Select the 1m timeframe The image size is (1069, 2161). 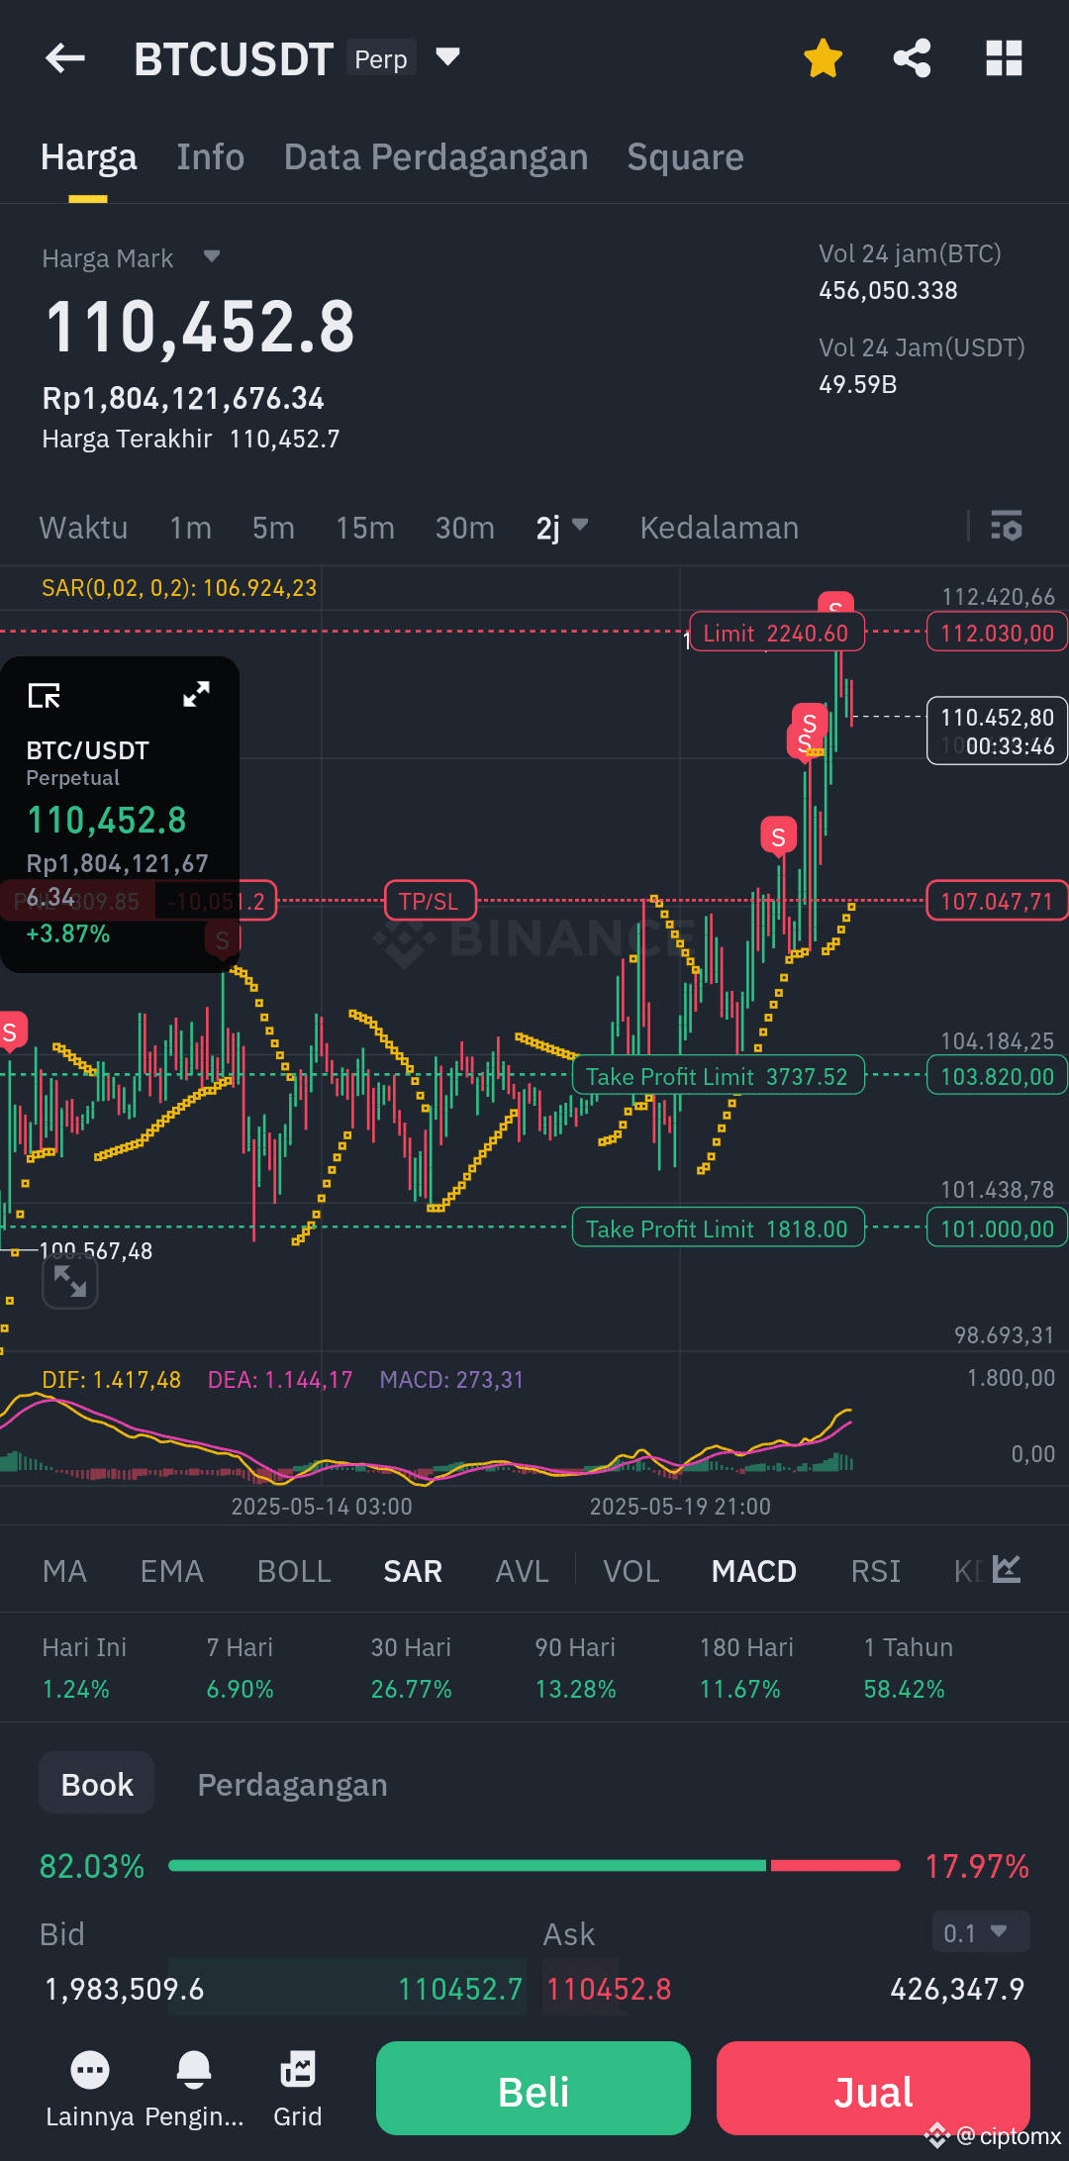pos(190,528)
